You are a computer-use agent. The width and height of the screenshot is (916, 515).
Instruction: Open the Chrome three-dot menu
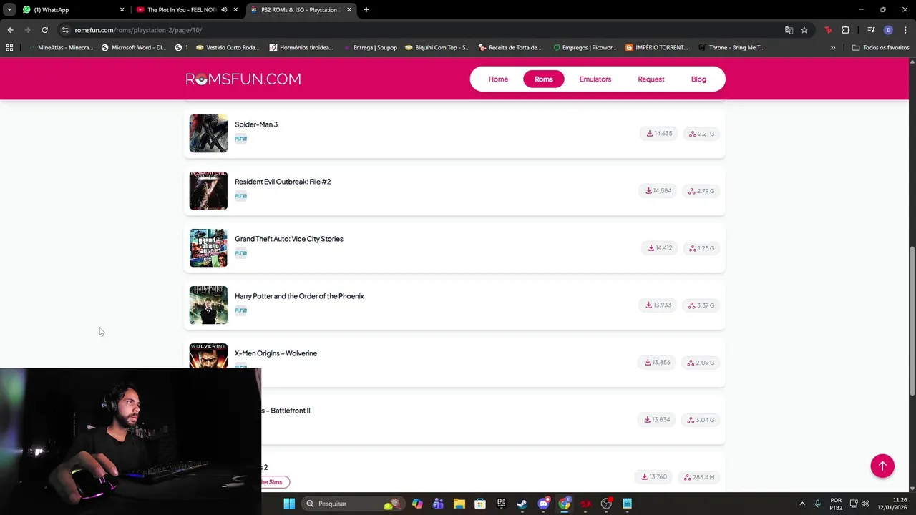click(x=905, y=30)
